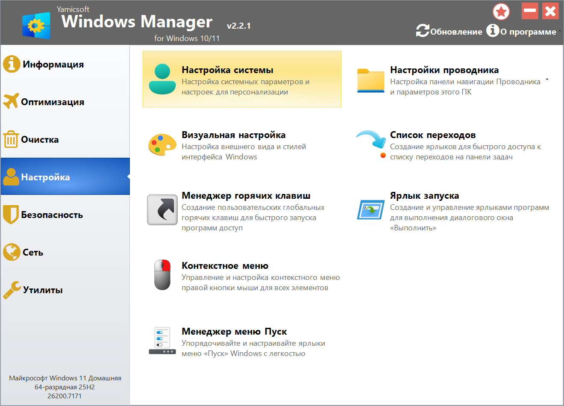Switch to the Настройка sidebar tab

[x=65, y=177]
